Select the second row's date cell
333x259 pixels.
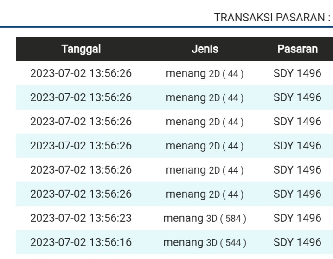[x=81, y=97]
